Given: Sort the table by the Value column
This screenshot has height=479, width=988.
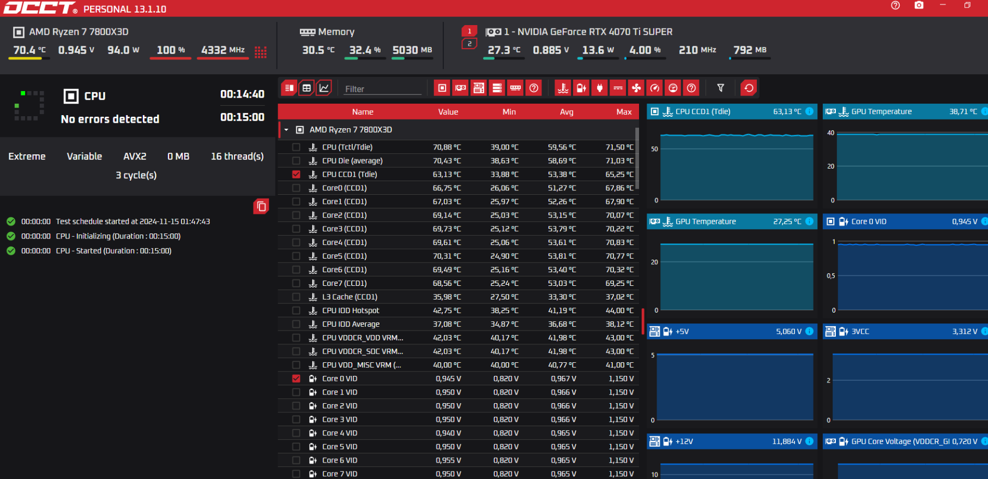Looking at the screenshot, I should [x=448, y=112].
